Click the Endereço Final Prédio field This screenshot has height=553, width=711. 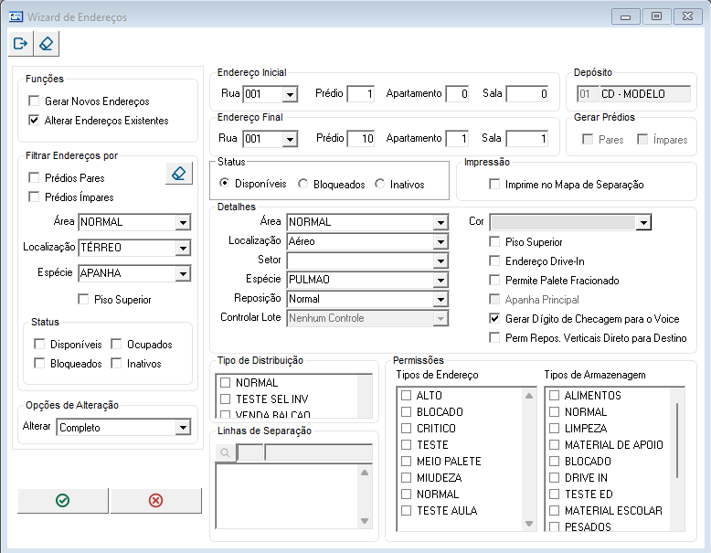[x=361, y=138]
